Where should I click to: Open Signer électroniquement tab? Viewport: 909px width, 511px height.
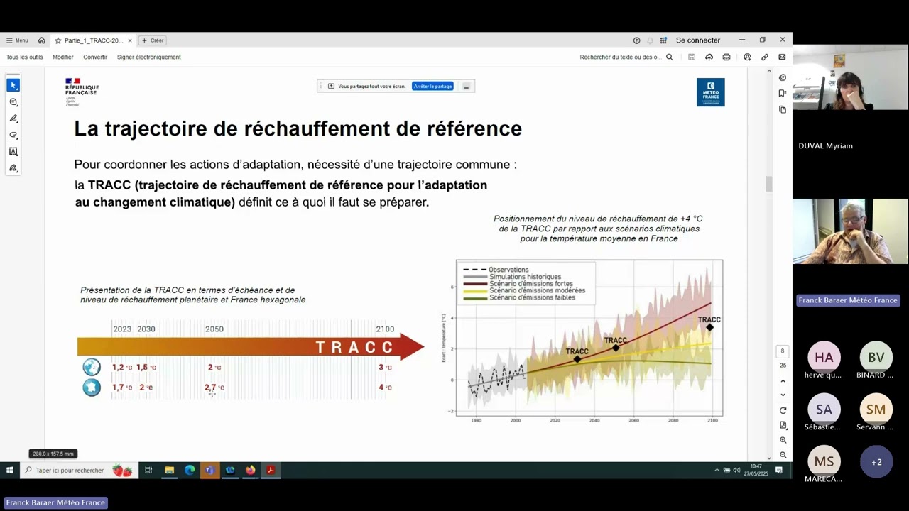[149, 57]
